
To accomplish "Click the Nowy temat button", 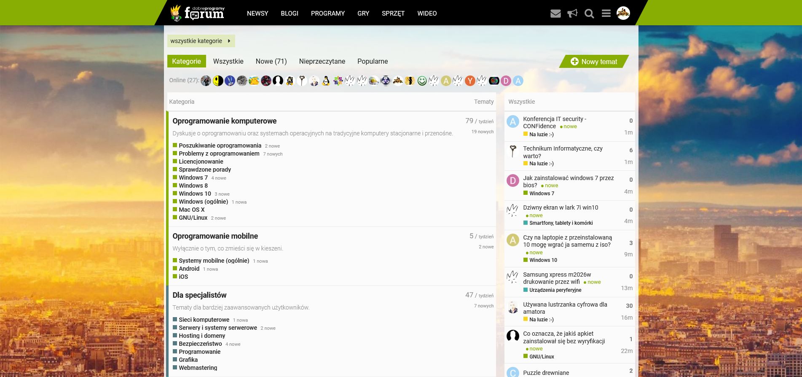I will 594,62.
